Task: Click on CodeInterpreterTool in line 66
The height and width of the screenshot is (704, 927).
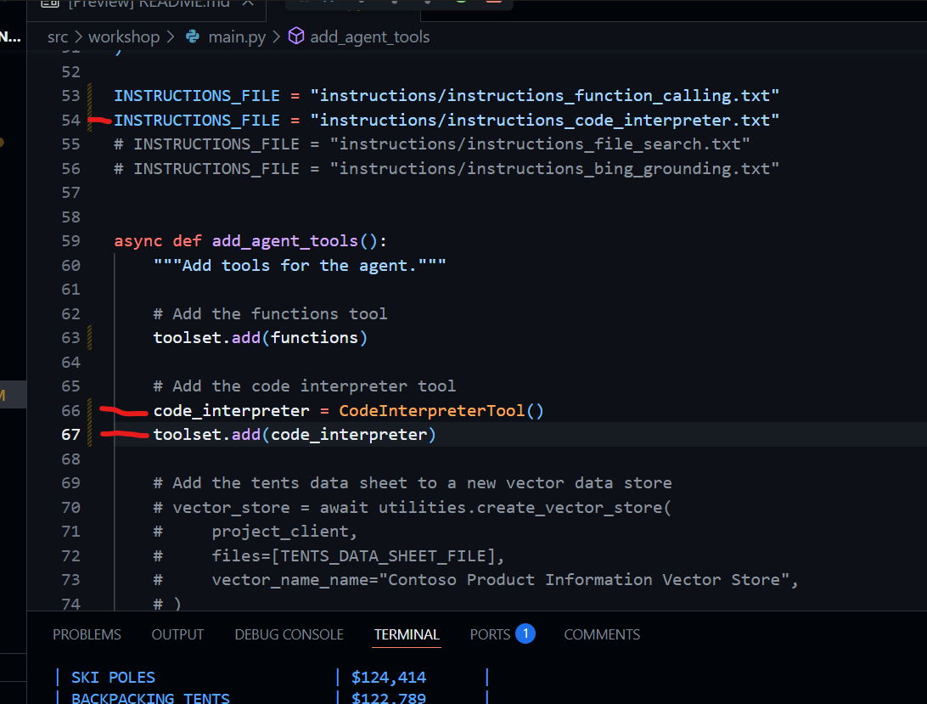Action: click(x=432, y=411)
